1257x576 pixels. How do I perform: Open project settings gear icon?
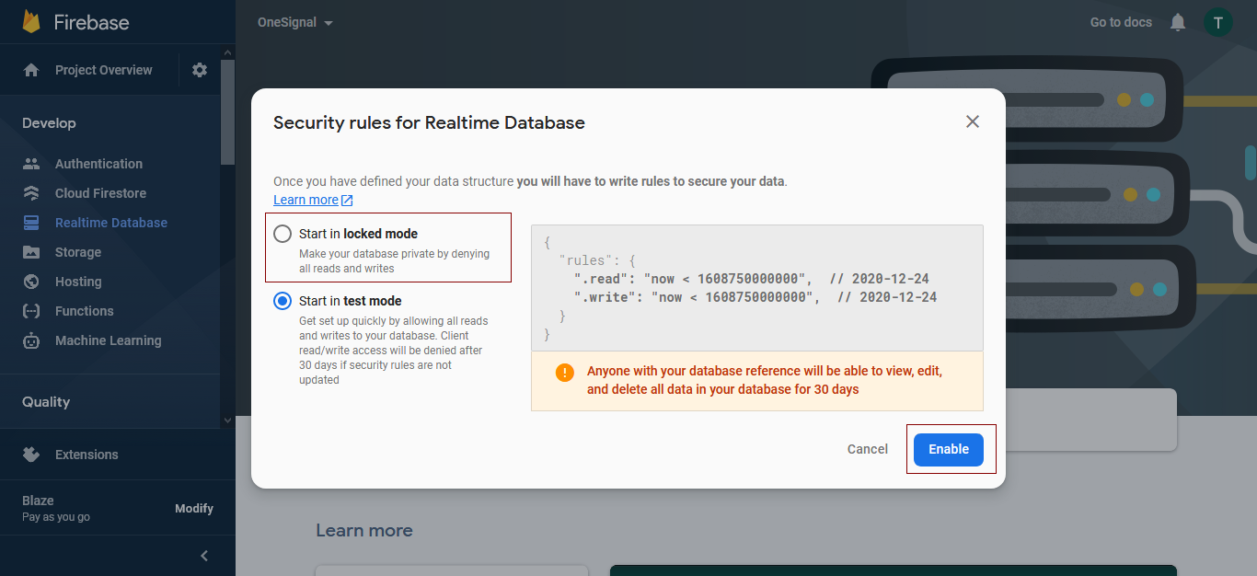(x=200, y=70)
